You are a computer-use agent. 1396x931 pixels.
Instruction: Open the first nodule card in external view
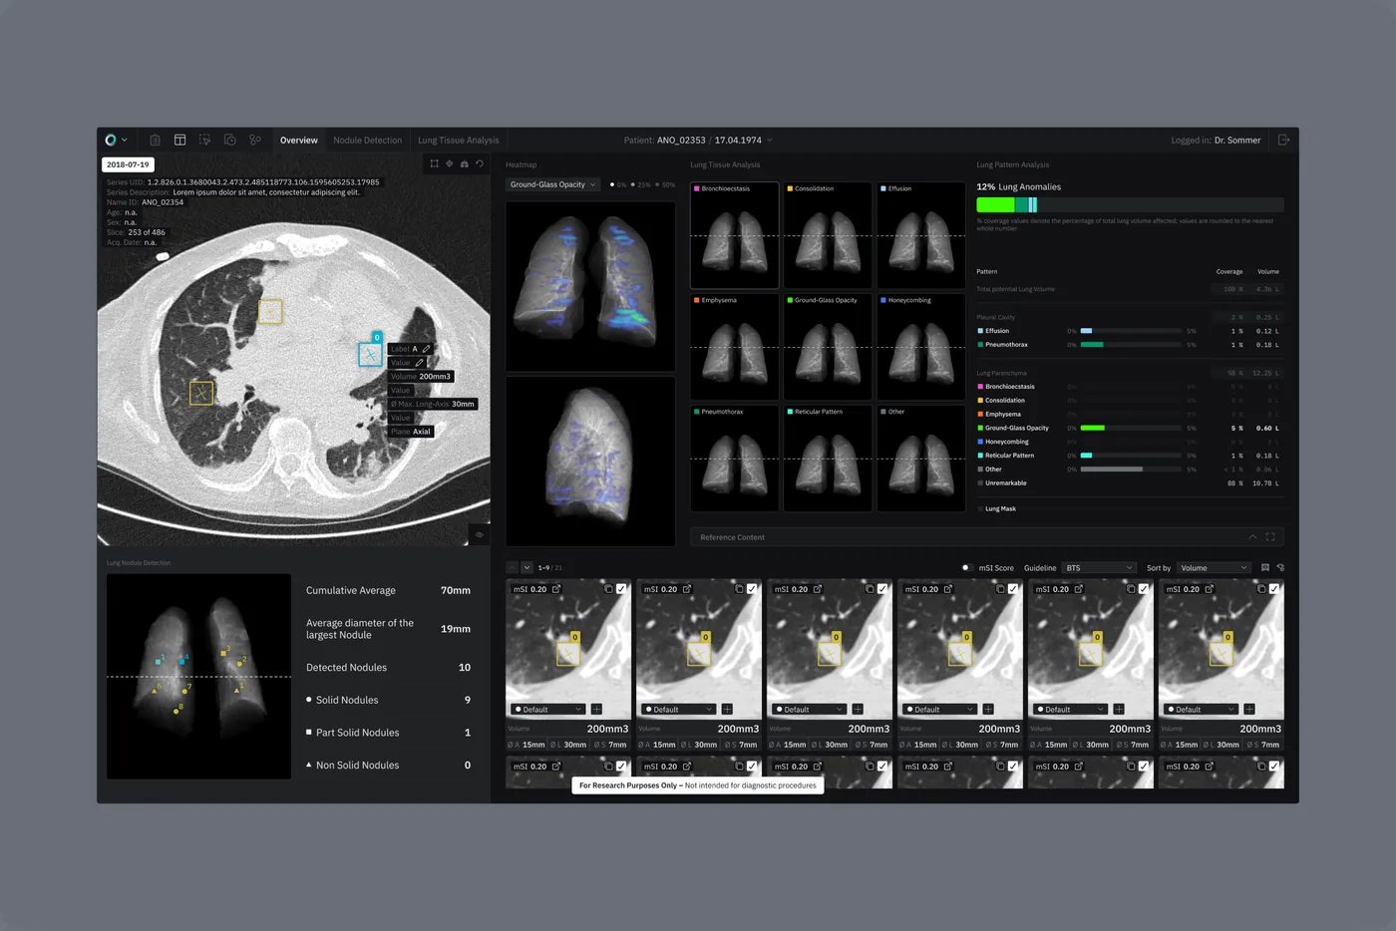point(556,589)
